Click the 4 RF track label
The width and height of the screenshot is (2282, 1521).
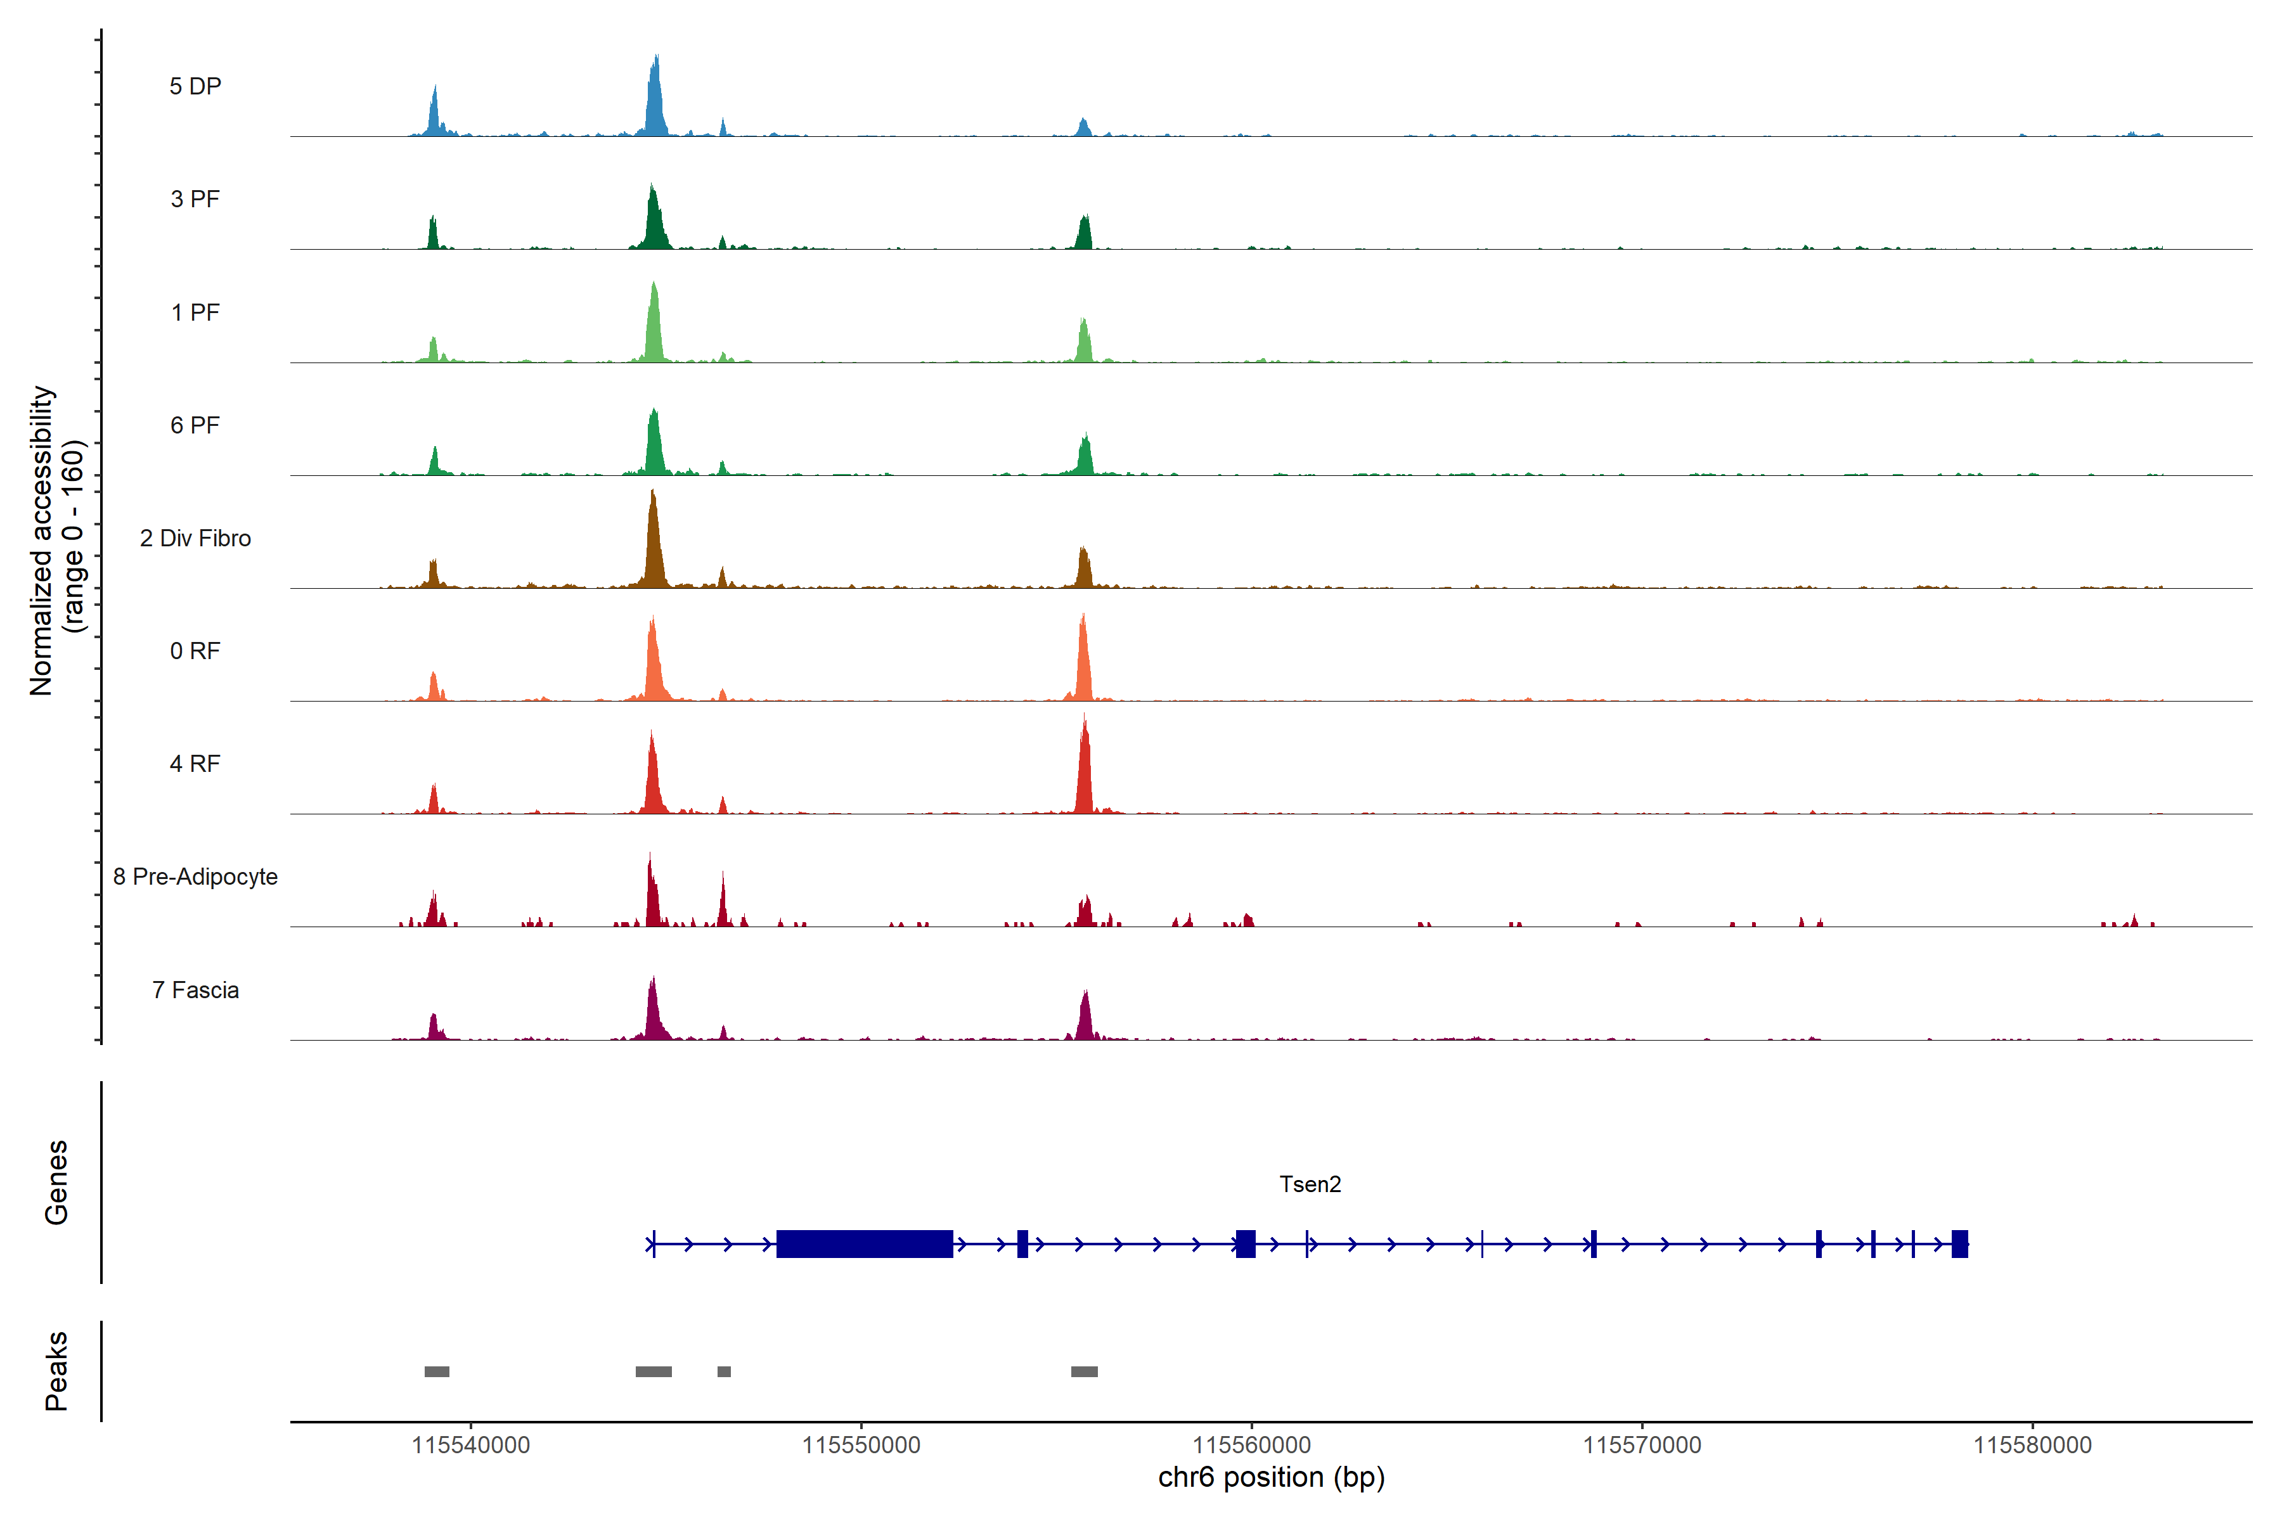click(195, 764)
